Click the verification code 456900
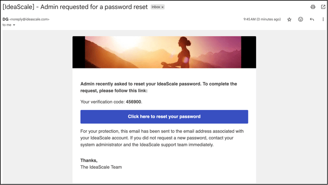Screen dimensions: 328x185 point(133,102)
